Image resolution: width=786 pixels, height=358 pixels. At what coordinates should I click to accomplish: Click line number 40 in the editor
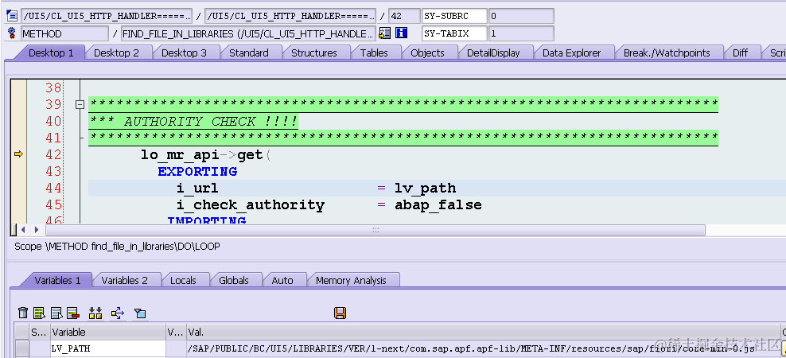click(53, 122)
